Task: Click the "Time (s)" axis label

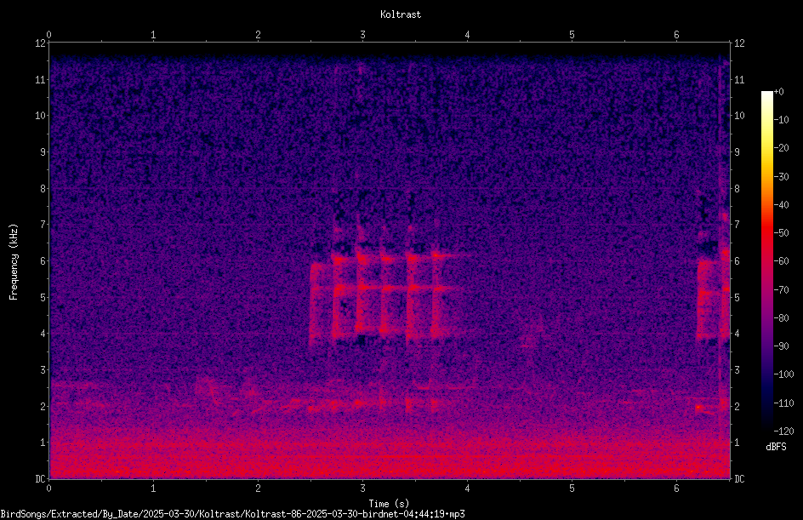Action: [389, 504]
